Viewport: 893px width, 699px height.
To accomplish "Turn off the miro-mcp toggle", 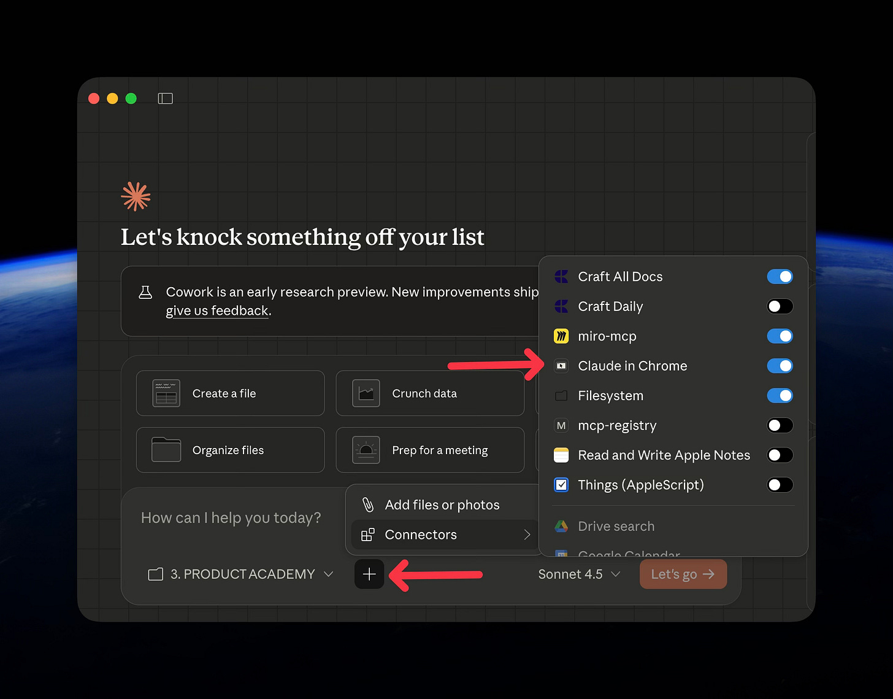I will coord(780,336).
